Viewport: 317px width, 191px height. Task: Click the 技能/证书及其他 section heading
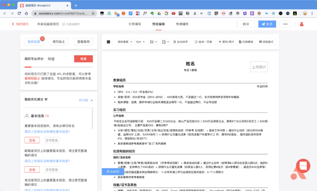point(125,185)
